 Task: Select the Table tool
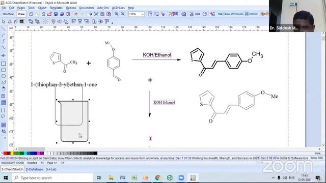4,103
